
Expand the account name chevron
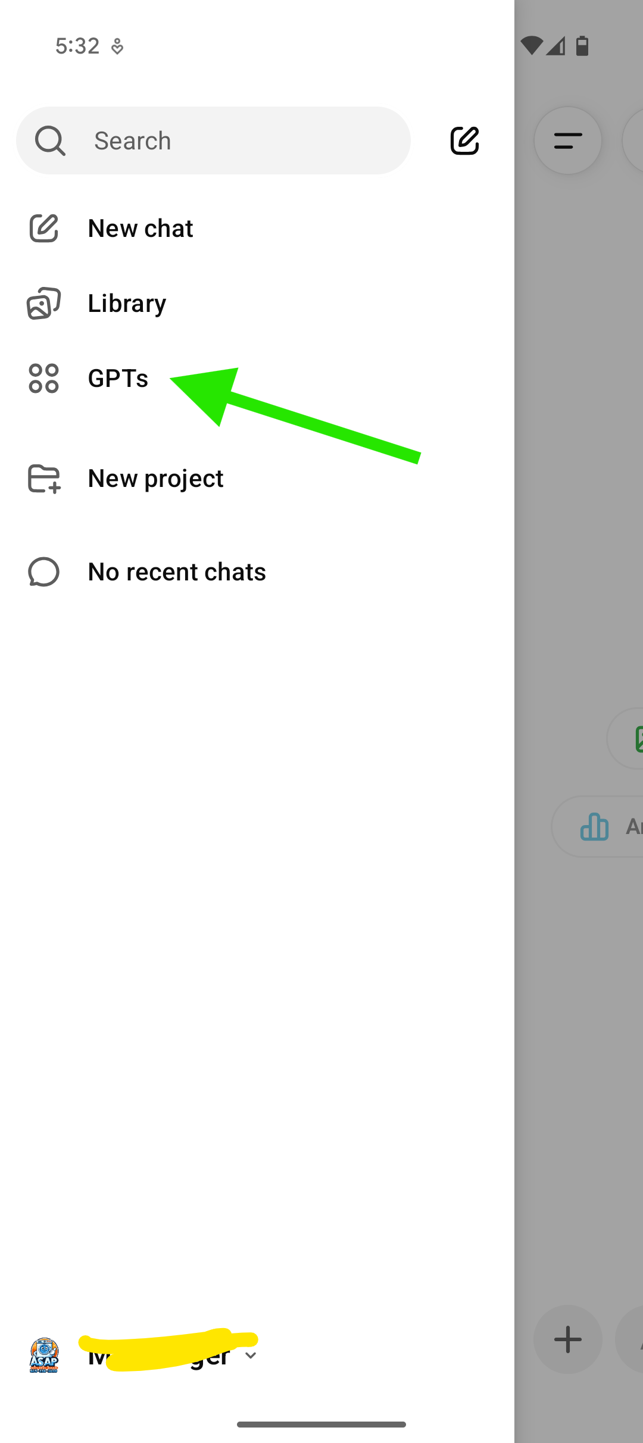251,1355
